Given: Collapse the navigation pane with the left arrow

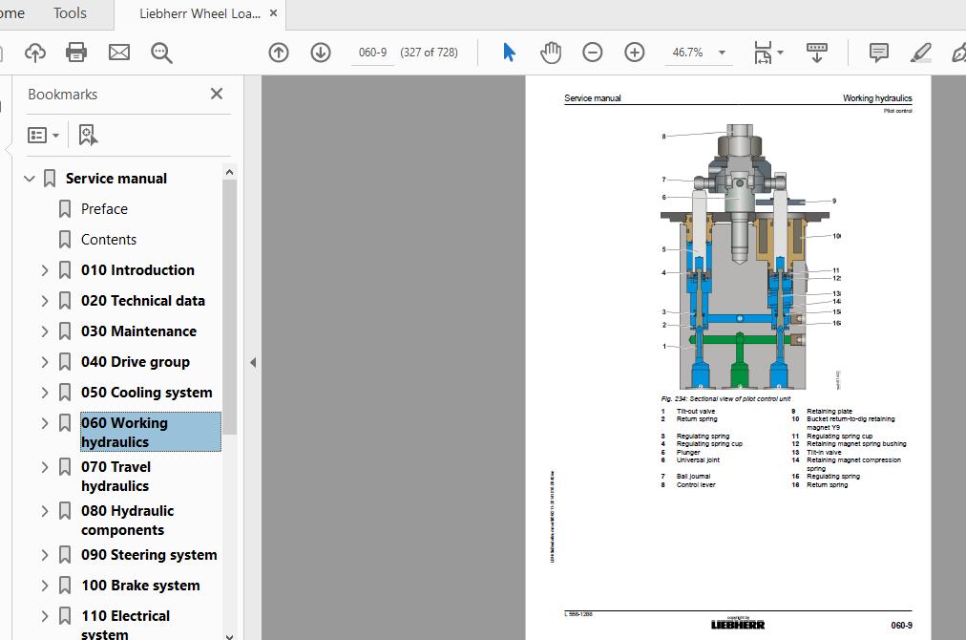Looking at the screenshot, I should 253,362.
